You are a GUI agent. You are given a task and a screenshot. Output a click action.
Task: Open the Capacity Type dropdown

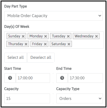pyautogui.click(x=80, y=98)
